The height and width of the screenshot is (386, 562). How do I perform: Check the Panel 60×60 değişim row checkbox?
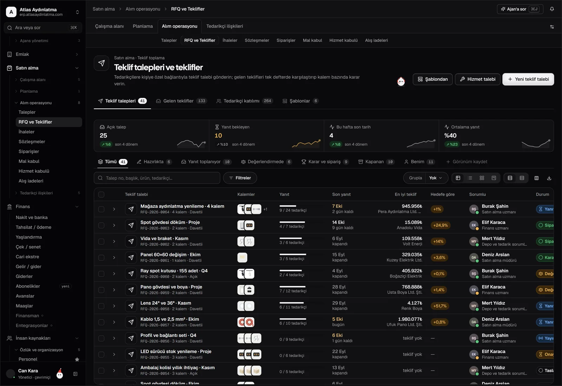102,258
